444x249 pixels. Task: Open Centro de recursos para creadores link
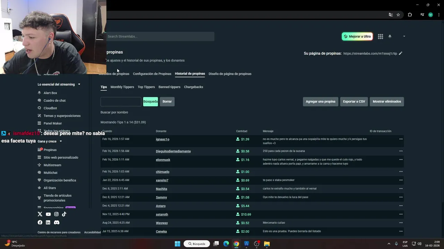tap(59, 232)
